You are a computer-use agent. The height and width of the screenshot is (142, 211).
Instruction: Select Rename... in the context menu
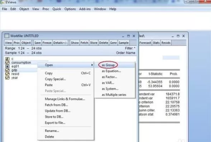pyautogui.click(x=66, y=131)
